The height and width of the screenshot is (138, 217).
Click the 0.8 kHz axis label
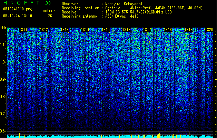point(3,97)
